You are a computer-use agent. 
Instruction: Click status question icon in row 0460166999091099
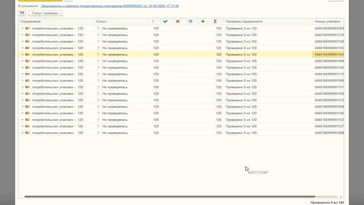coord(98,106)
